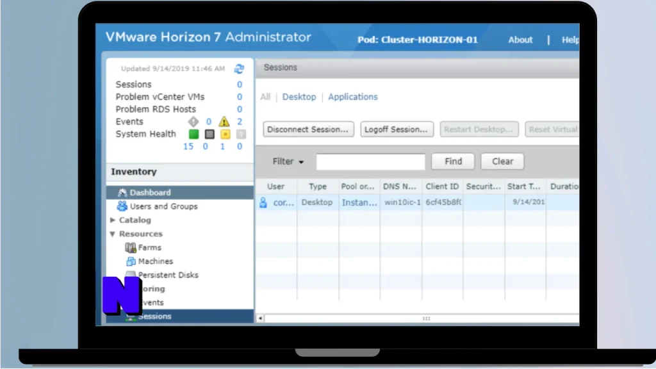Click the Clear button
This screenshot has width=656, height=369.
click(502, 161)
